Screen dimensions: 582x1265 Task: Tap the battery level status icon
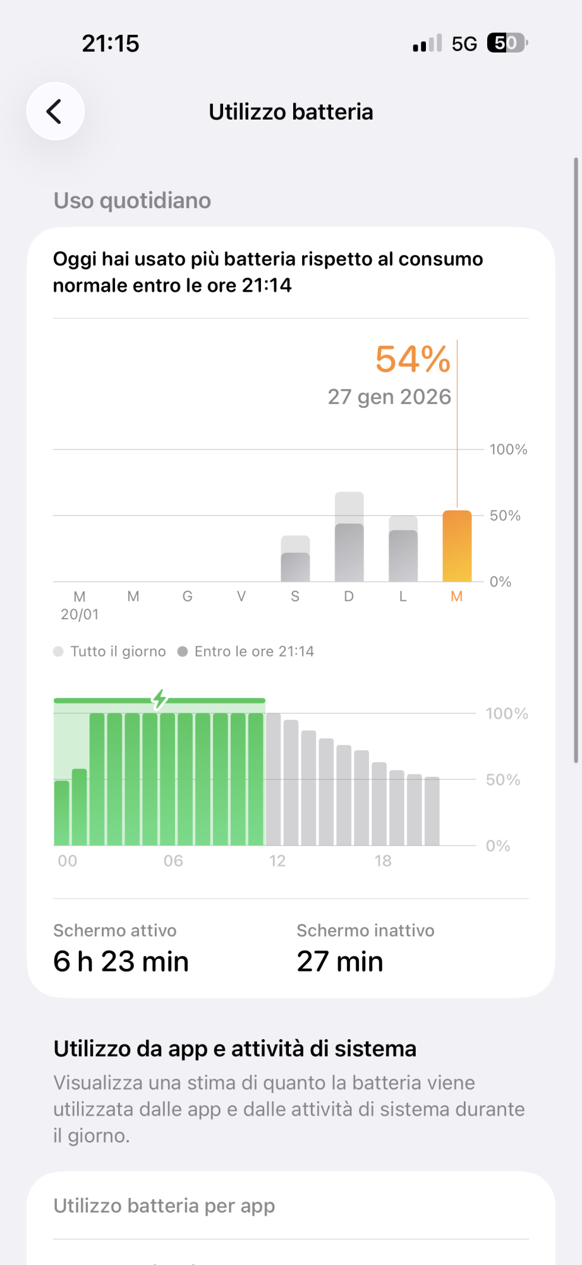point(507,43)
